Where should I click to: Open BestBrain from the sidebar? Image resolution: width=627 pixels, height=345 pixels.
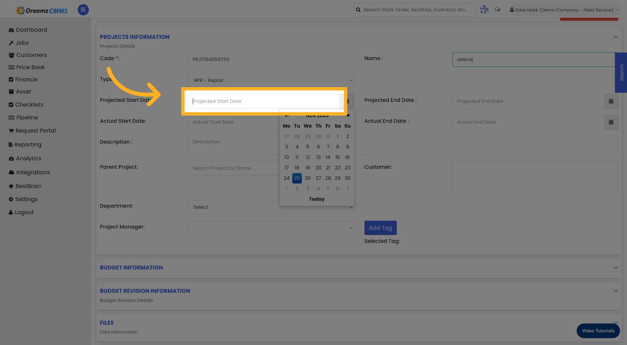[x=25, y=186]
